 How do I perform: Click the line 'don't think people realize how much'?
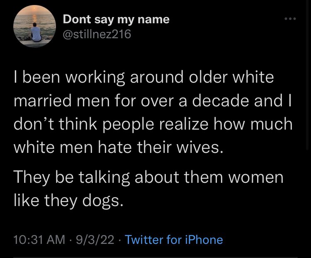(x=153, y=124)
